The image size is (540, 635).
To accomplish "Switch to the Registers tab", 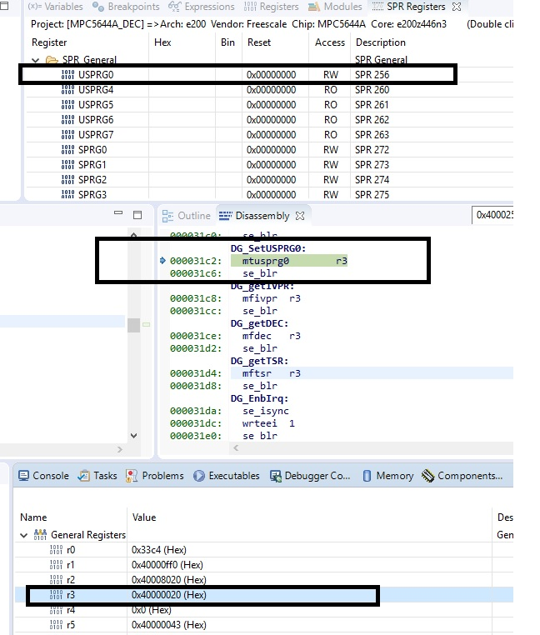I will point(272,7).
